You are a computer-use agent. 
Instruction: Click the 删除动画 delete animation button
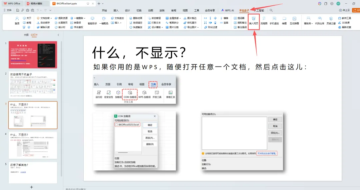click(136, 18)
